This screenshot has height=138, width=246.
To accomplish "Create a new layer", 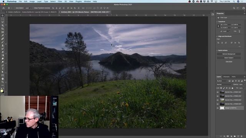I will coord(238,136).
